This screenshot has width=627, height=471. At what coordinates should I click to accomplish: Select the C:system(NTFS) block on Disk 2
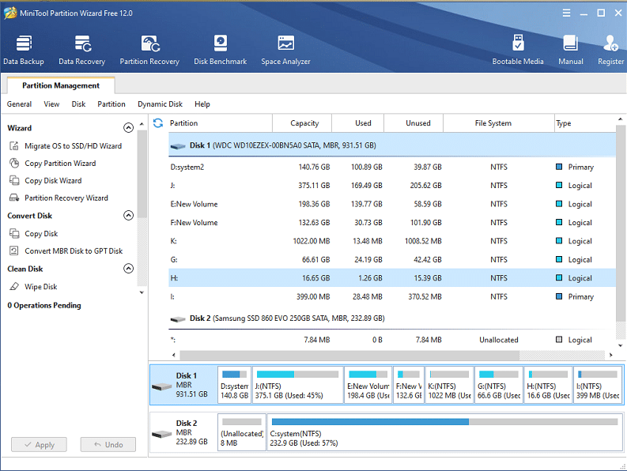tap(444, 432)
